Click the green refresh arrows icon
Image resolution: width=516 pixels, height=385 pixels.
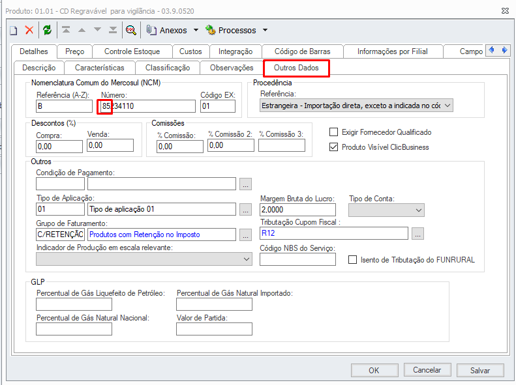[48, 30]
